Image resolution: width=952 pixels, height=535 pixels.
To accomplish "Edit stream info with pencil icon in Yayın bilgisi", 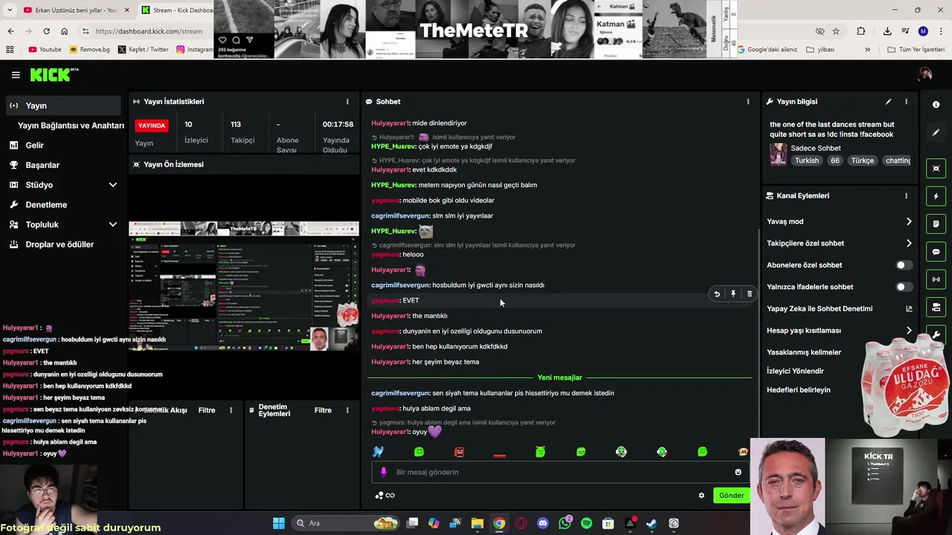I will pos(888,102).
